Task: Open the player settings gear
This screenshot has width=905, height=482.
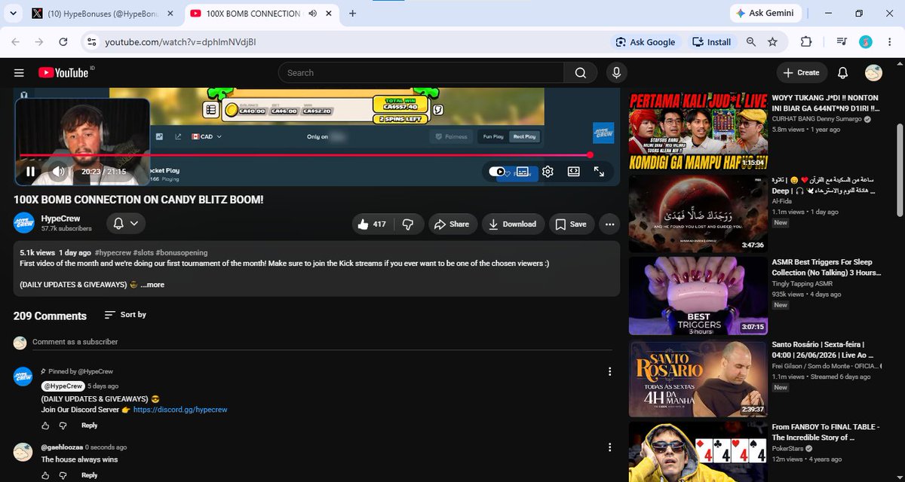Action: coord(548,172)
